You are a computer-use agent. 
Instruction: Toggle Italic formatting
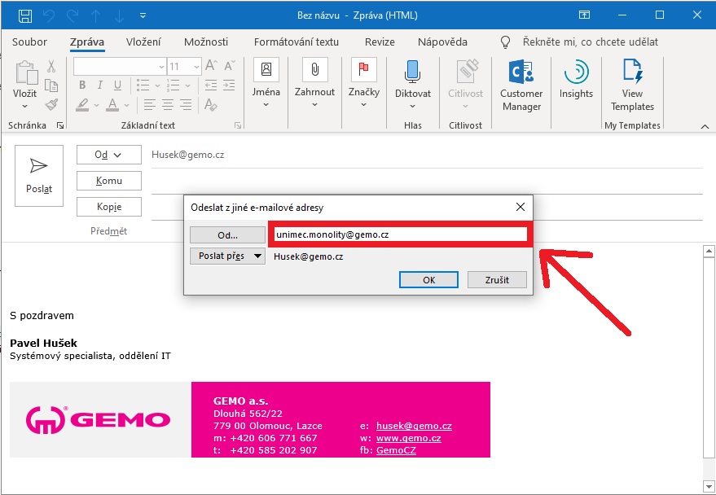(x=100, y=85)
